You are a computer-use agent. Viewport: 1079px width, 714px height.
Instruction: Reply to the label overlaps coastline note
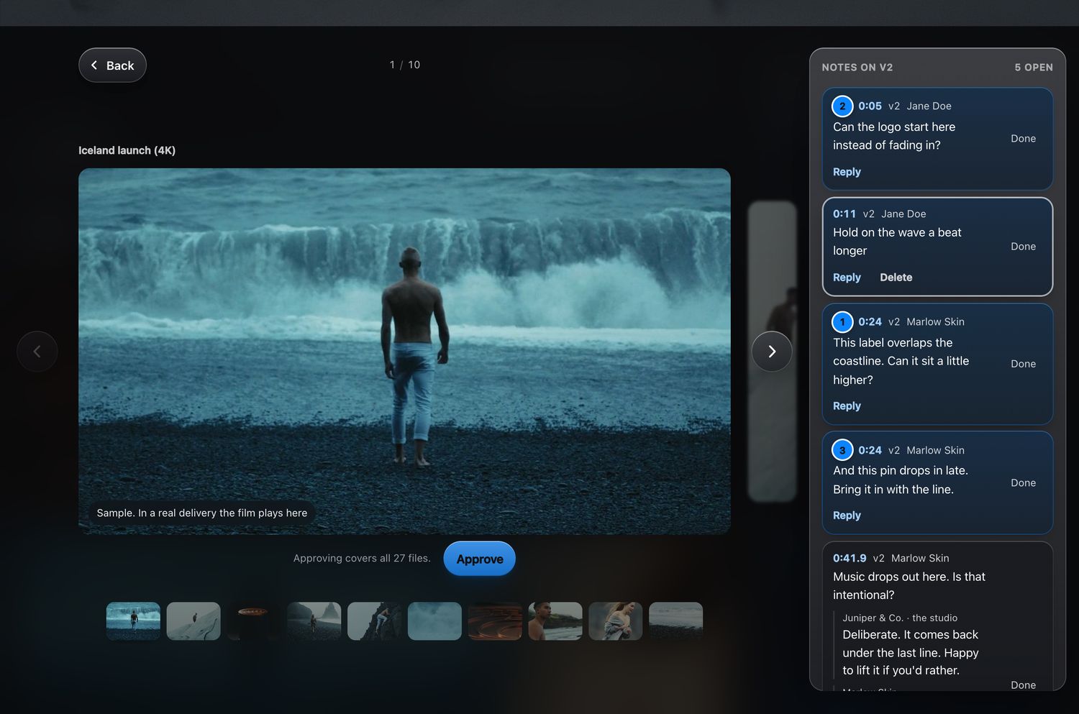[x=847, y=406]
